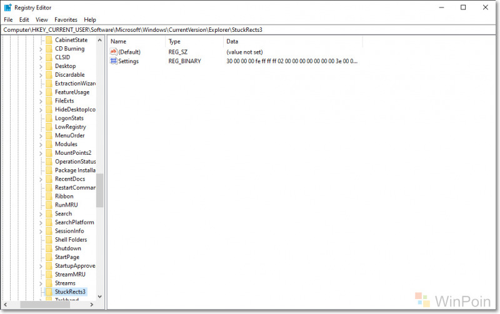This screenshot has height=314, width=500.
Task: Click the REG_SZ type cell
Action: pos(178,52)
